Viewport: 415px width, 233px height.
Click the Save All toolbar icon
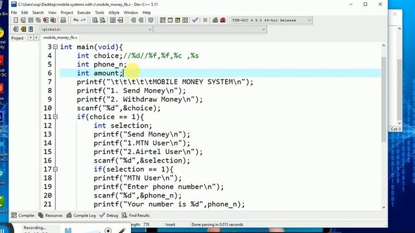click(x=38, y=20)
